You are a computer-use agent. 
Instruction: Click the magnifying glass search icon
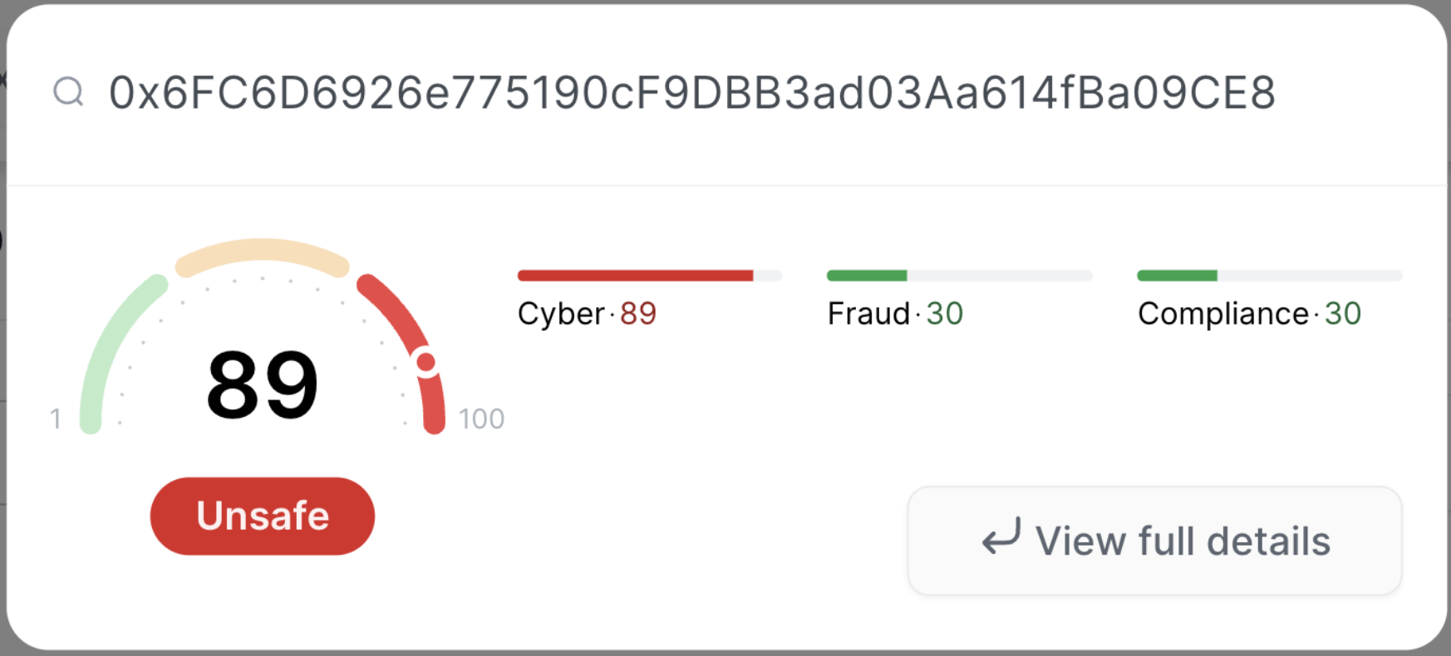(x=70, y=91)
